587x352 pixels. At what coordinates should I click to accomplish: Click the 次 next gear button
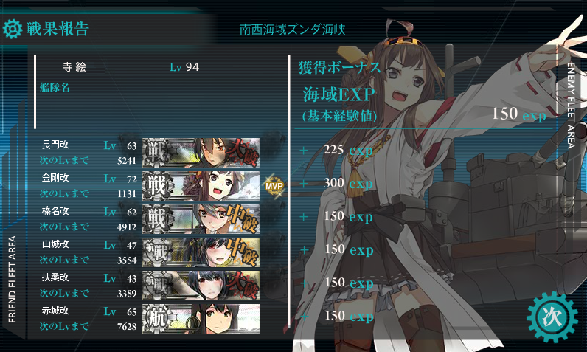point(552,317)
